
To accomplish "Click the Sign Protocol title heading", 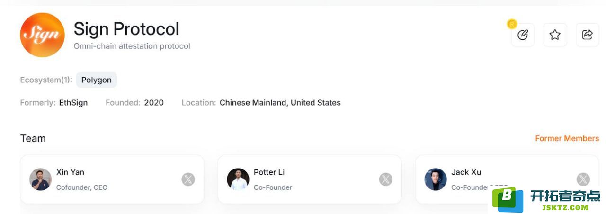I will [x=126, y=29].
